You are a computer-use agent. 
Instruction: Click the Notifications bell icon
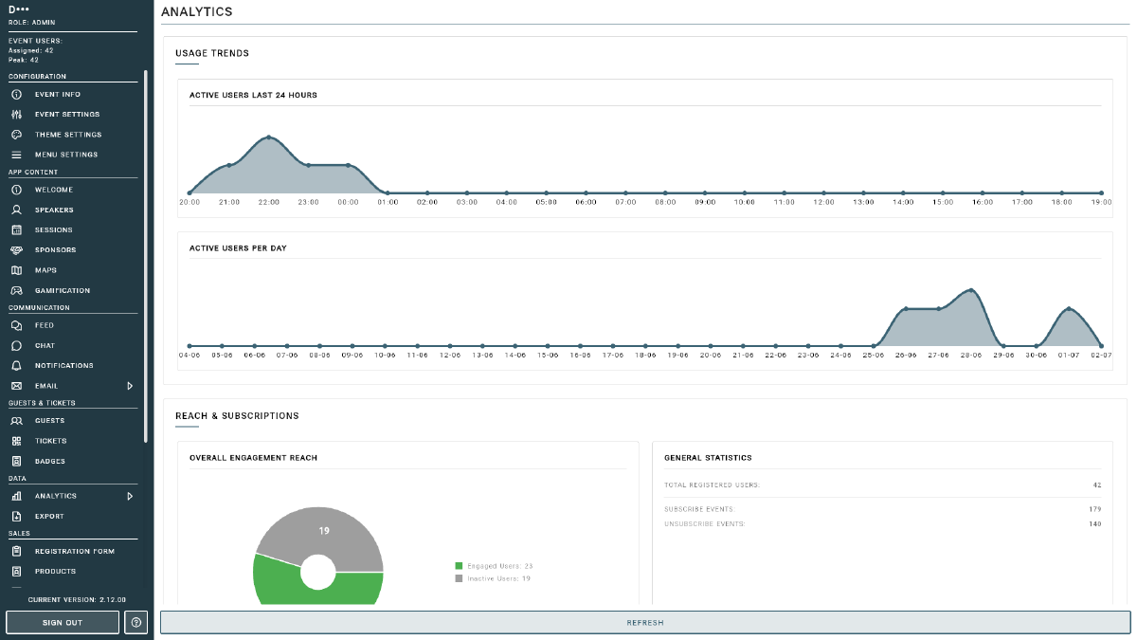pyautogui.click(x=16, y=365)
